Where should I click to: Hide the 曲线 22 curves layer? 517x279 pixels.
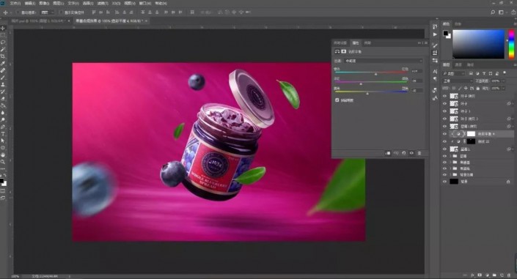click(444, 141)
